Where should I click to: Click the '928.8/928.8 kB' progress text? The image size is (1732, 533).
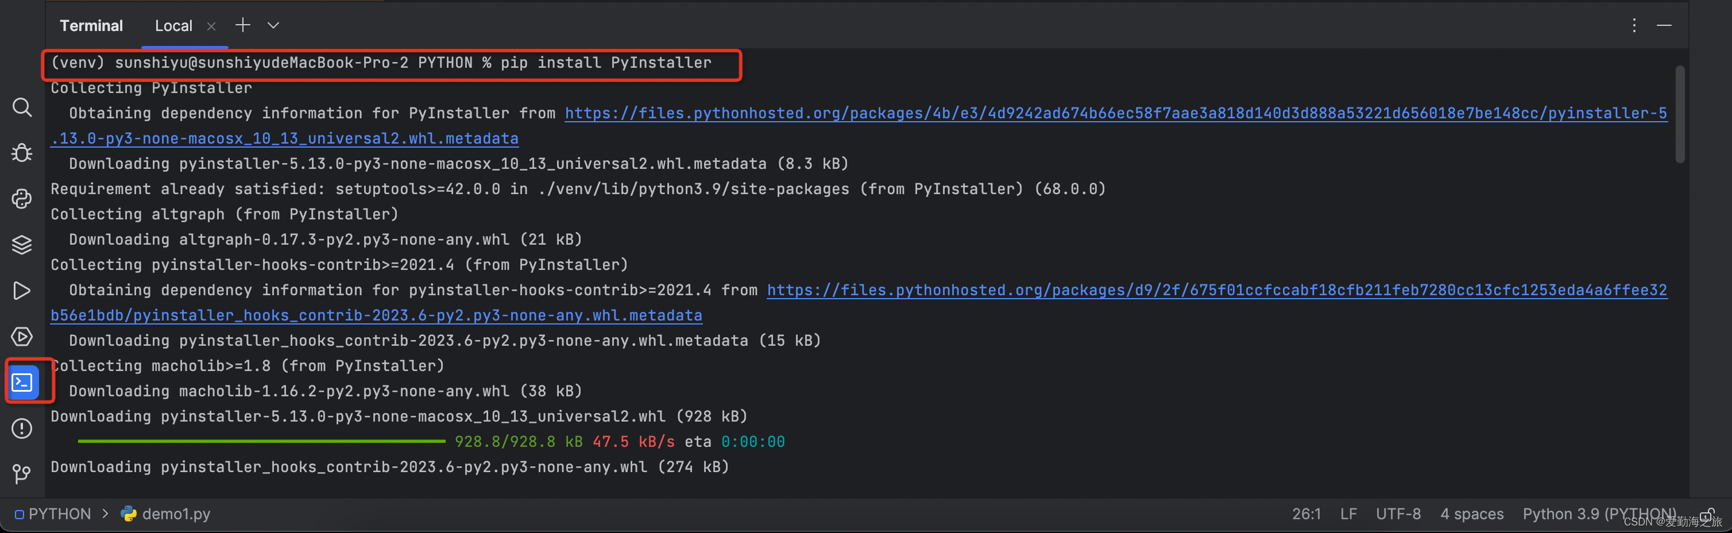519,441
